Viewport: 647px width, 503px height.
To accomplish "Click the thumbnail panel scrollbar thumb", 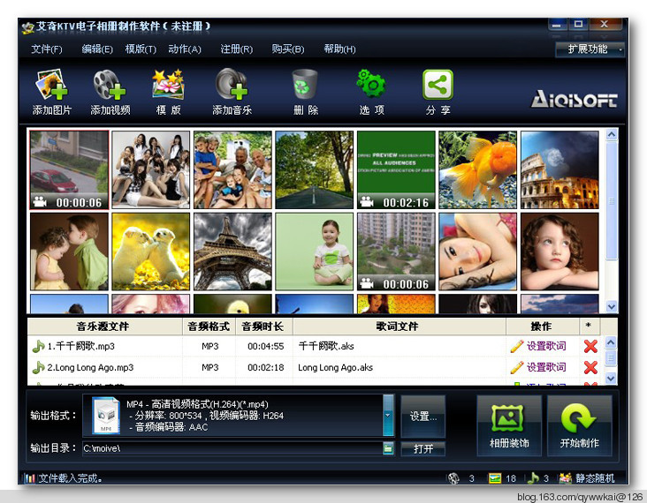I will (612, 201).
